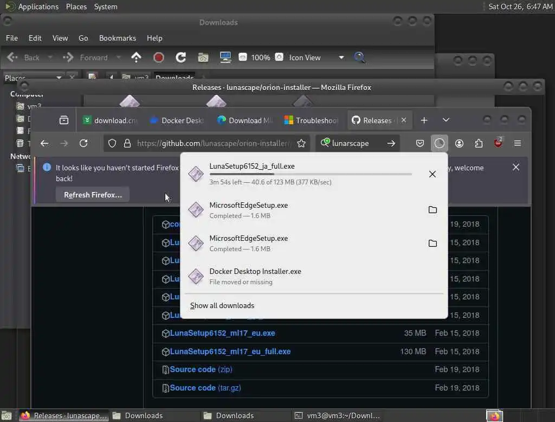This screenshot has width=555, height=422.
Task: Click the Sat Oct 26 clock
Action: 520,7
